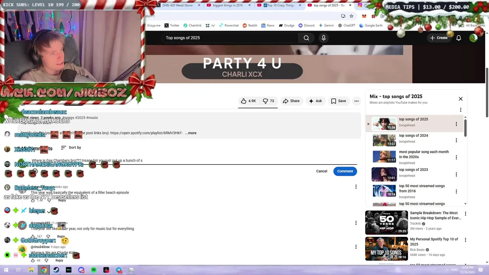Expand description with ...more
The image size is (489, 275).
pyautogui.click(x=191, y=133)
